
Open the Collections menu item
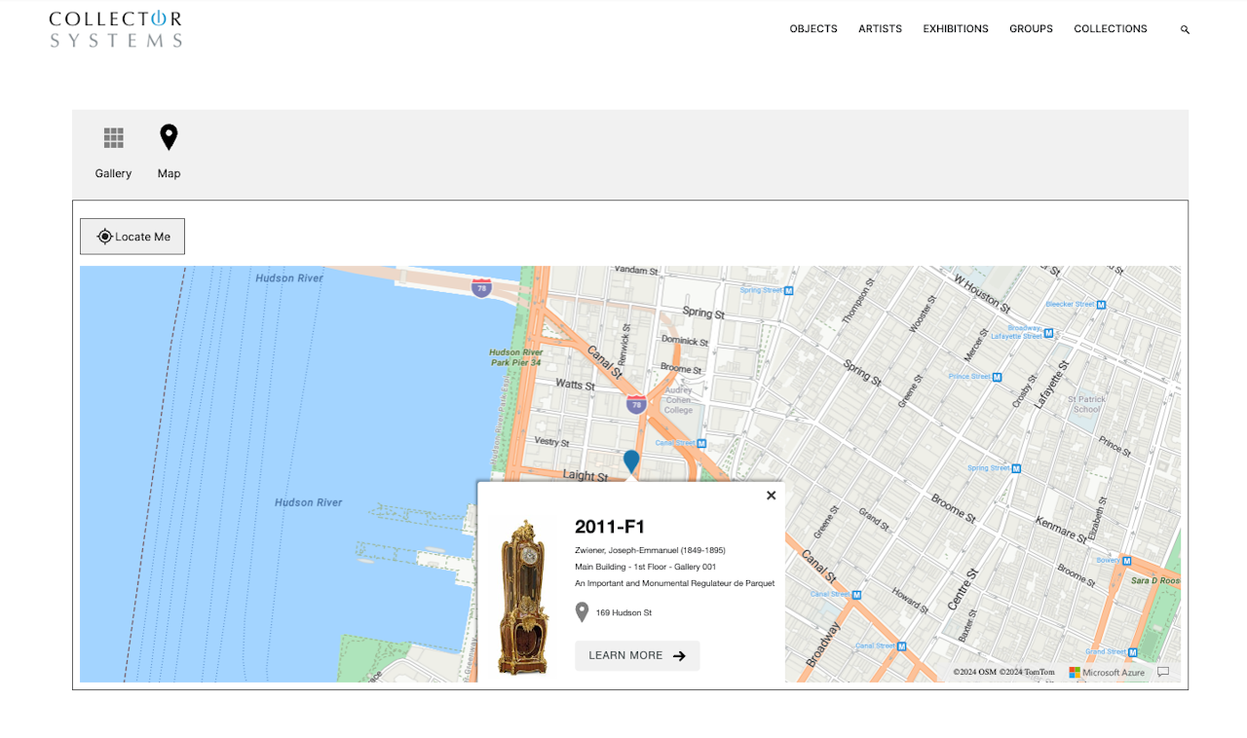point(1110,29)
